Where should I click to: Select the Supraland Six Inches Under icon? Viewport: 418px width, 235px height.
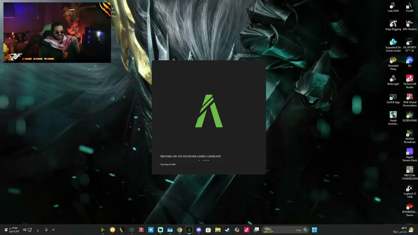pyautogui.click(x=393, y=45)
